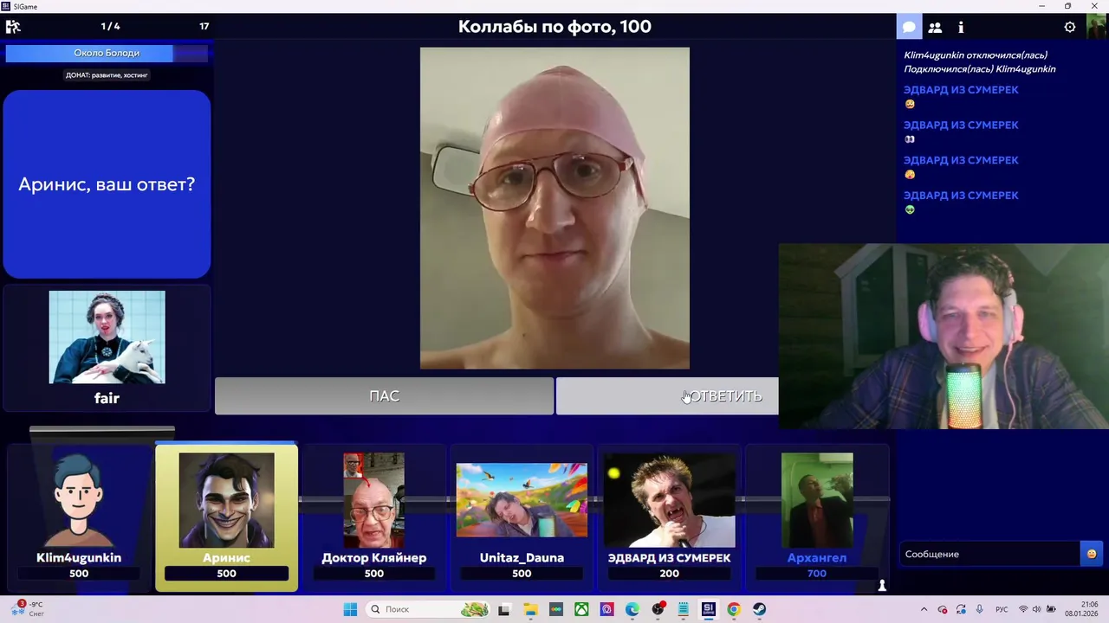The width and height of the screenshot is (1109, 623).
Task: Select the ЭДВАРД ИЗ СУМЕРЕК player card
Action: point(669,517)
